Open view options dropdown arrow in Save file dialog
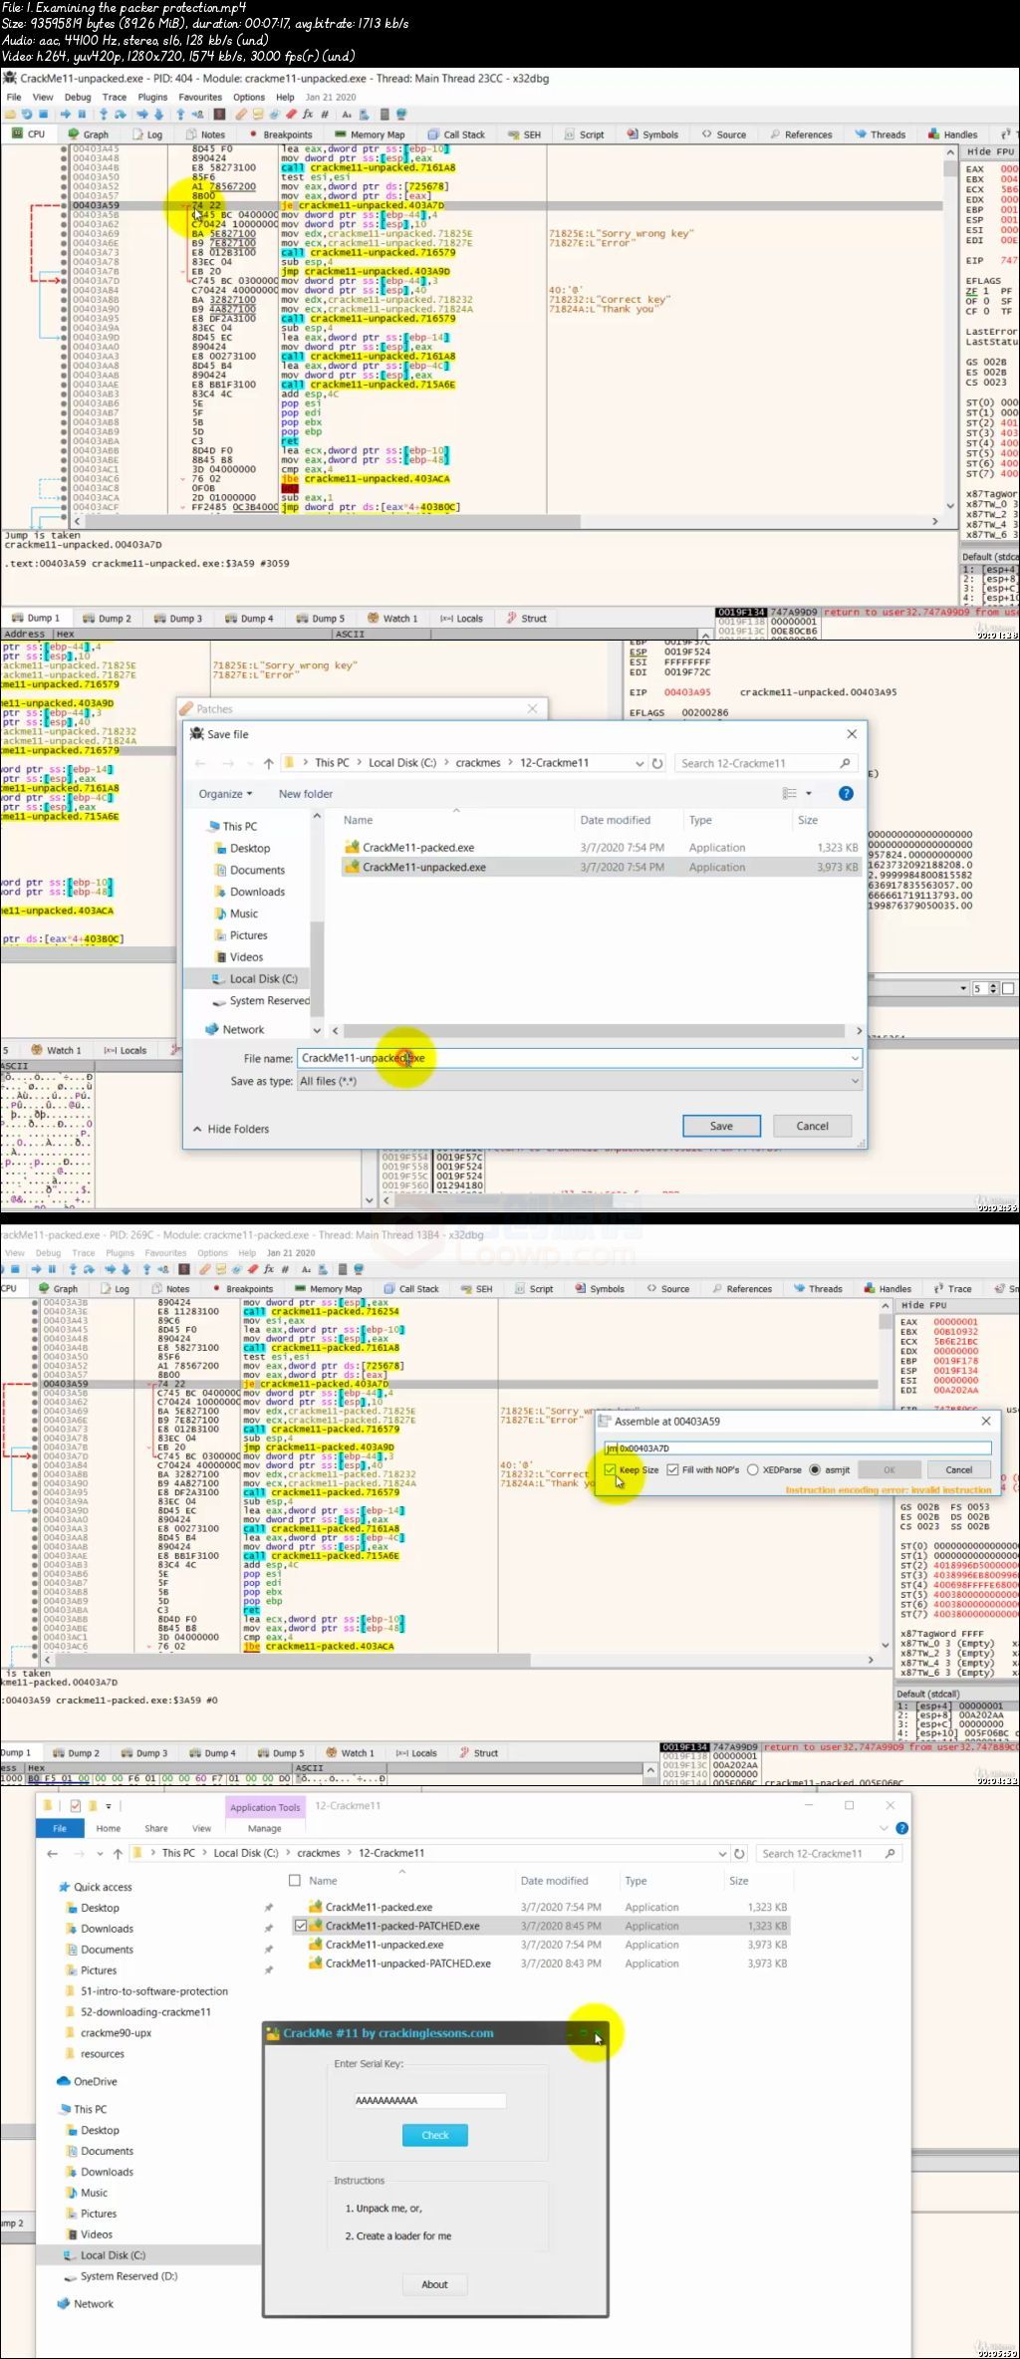Viewport: 1020px width, 2359px height. click(809, 793)
